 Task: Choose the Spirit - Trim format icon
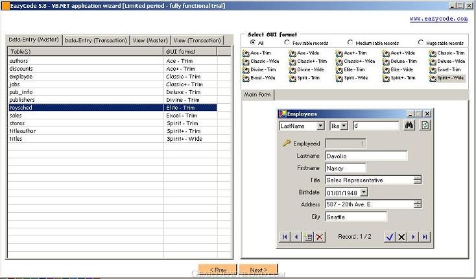click(292, 79)
